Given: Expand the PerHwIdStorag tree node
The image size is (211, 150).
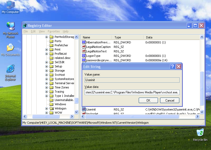Looking at the screenshot, I should (46, 37).
